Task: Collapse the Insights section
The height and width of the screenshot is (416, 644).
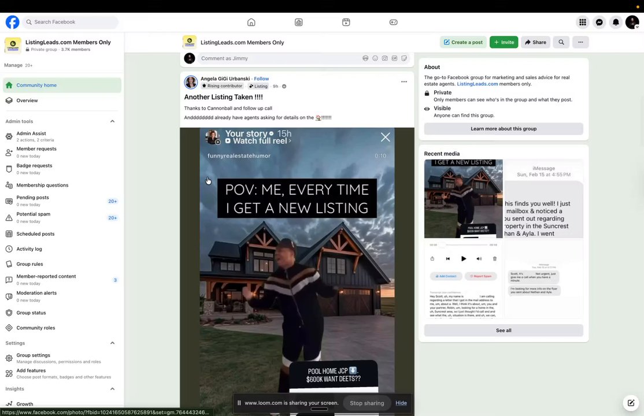Action: pos(112,389)
